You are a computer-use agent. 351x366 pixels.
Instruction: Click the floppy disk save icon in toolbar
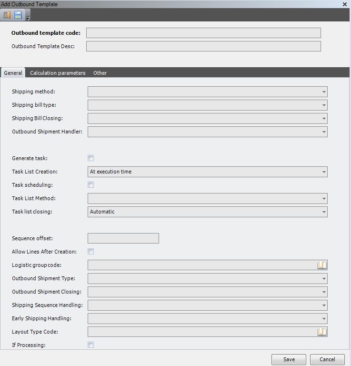click(x=18, y=15)
